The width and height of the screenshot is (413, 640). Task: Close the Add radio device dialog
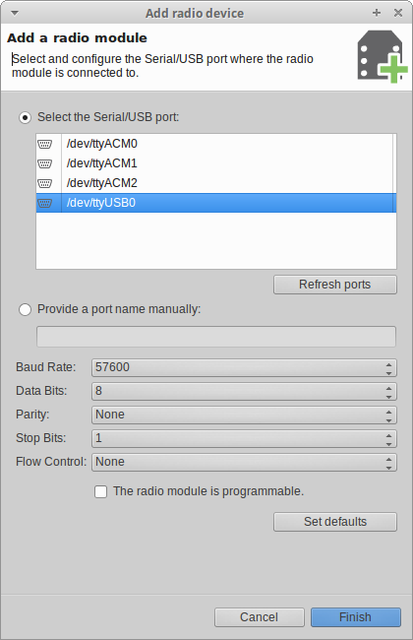click(398, 13)
